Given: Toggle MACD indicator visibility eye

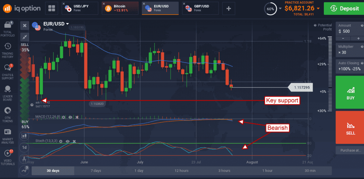Looking at the screenshot, I should coord(70,117).
